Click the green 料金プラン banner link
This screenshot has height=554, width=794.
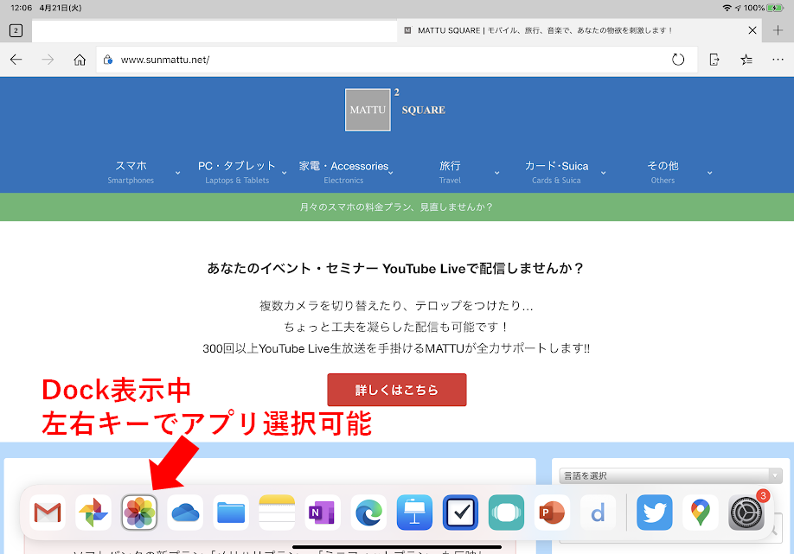pos(396,207)
